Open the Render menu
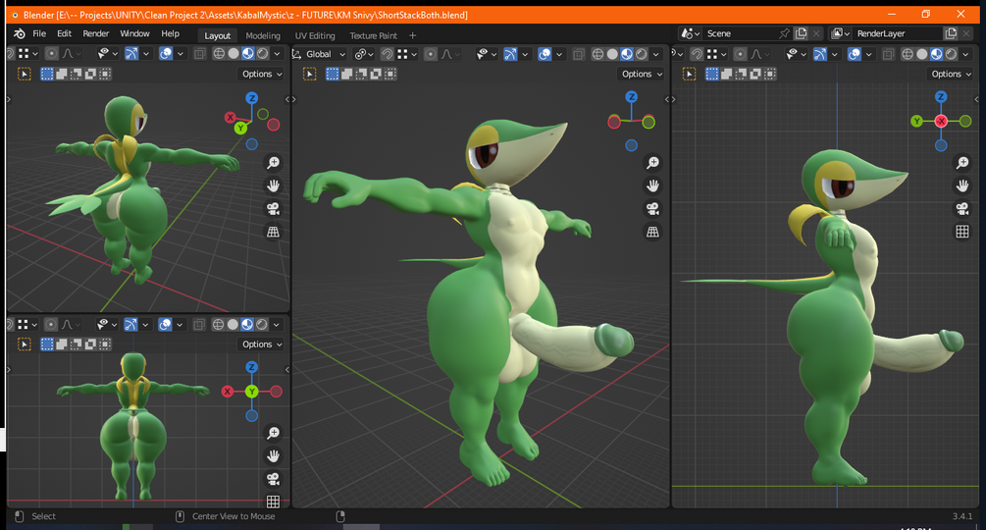The width and height of the screenshot is (986, 530). click(x=95, y=34)
